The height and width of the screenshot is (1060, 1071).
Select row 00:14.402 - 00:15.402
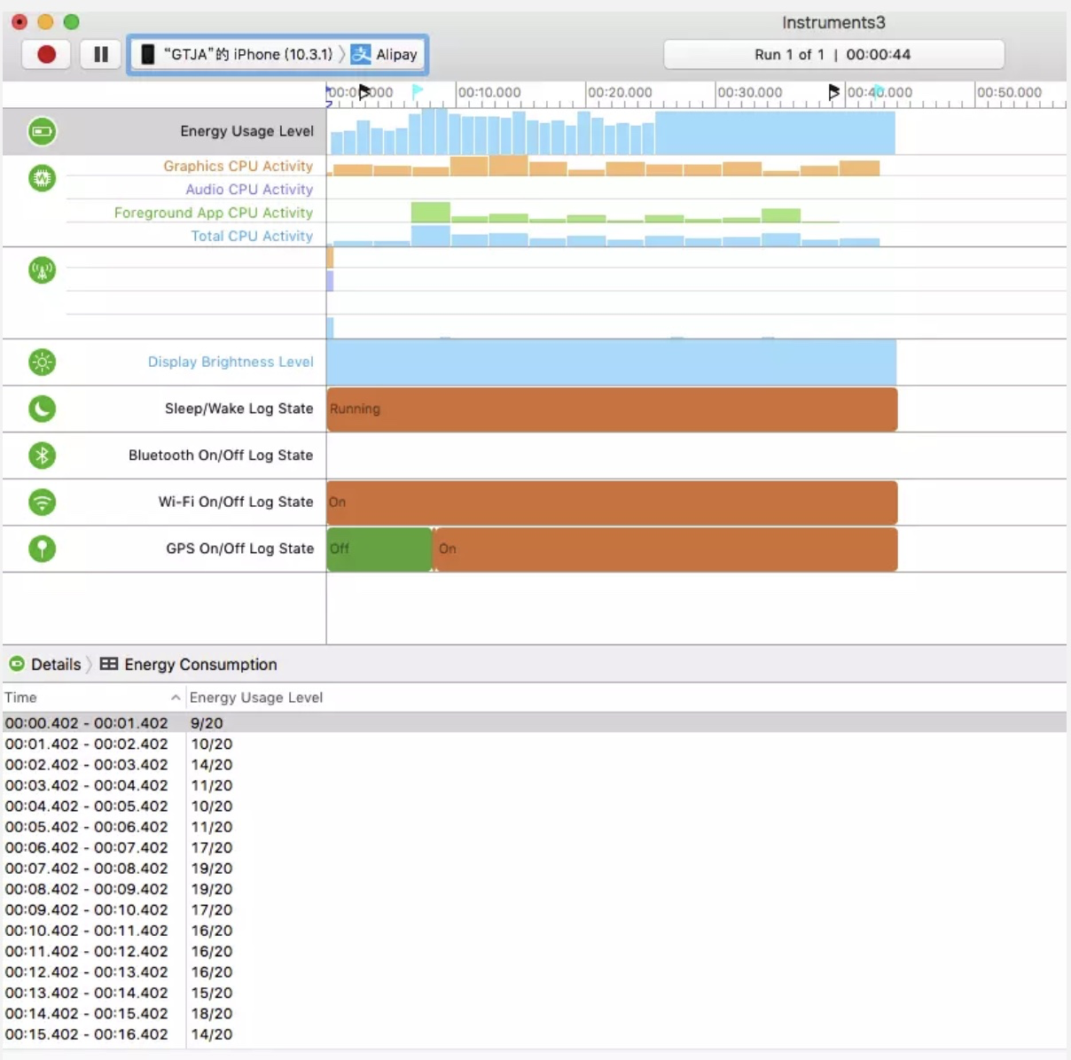[x=535, y=1013]
